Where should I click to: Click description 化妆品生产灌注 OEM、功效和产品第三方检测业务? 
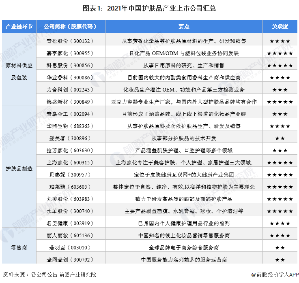pos(184,90)
